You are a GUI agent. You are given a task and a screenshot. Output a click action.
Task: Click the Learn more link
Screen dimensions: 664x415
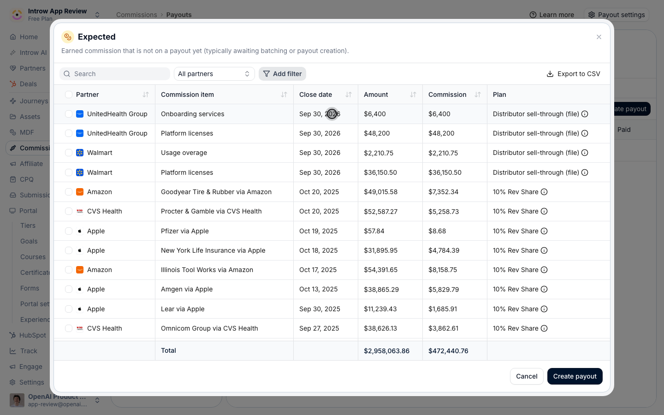552,15
